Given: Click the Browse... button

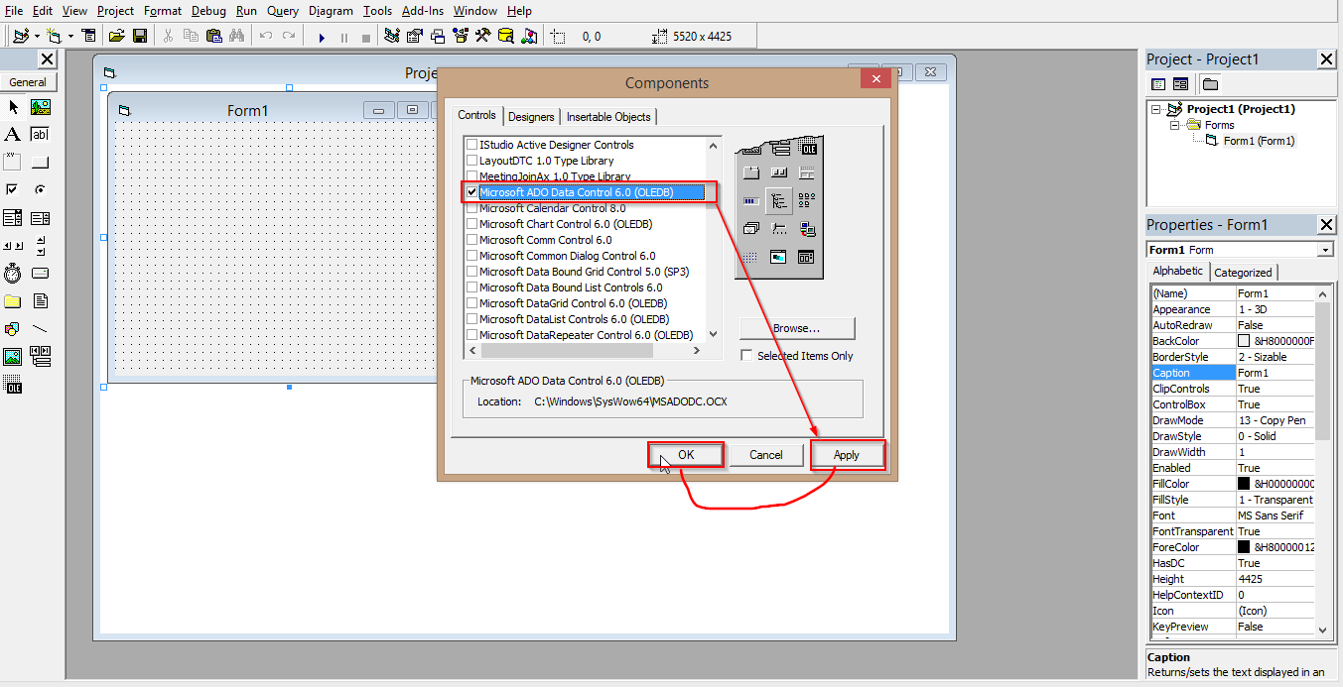Looking at the screenshot, I should (x=797, y=328).
